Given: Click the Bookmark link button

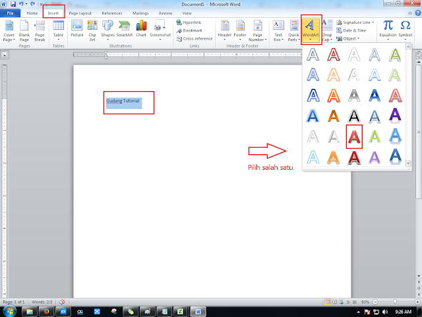Looking at the screenshot, I should tap(189, 30).
